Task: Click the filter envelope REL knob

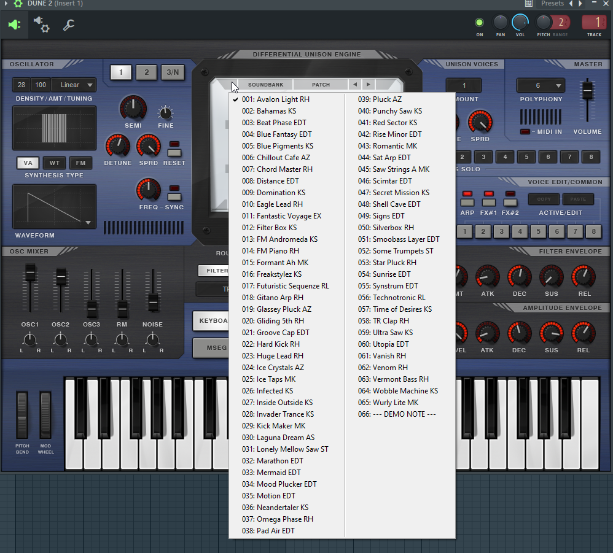Action: pos(584,277)
